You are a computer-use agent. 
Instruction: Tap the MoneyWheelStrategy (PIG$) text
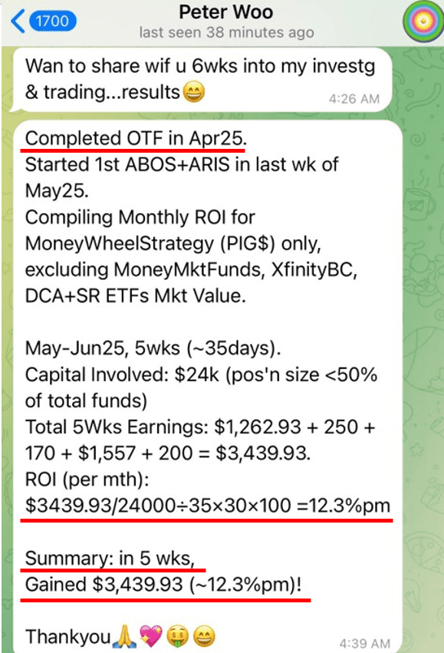150,243
